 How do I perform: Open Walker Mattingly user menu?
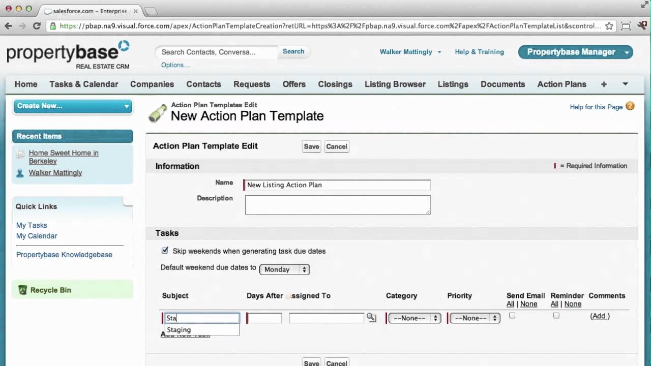(x=410, y=52)
